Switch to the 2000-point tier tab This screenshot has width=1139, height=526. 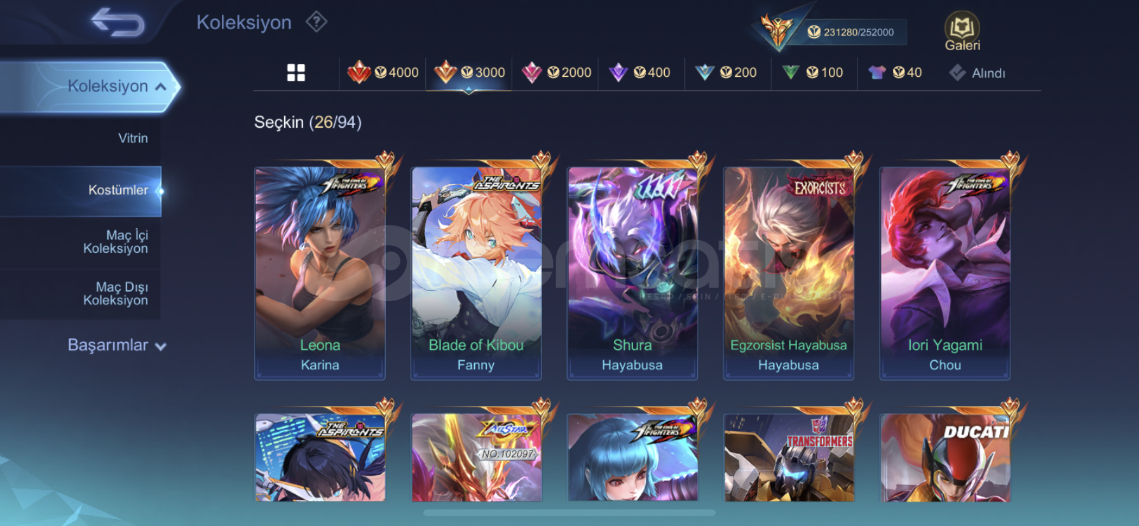tap(556, 72)
